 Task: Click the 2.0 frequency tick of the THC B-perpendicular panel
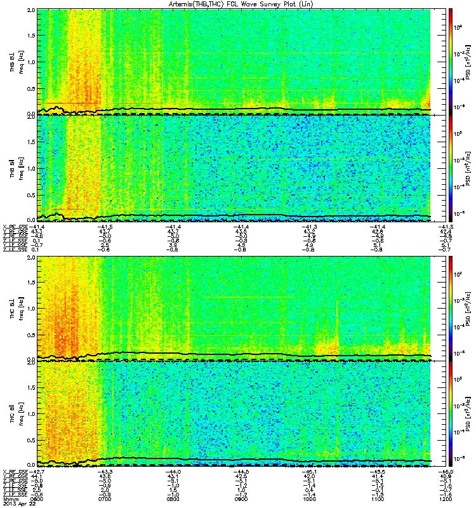click(x=31, y=258)
